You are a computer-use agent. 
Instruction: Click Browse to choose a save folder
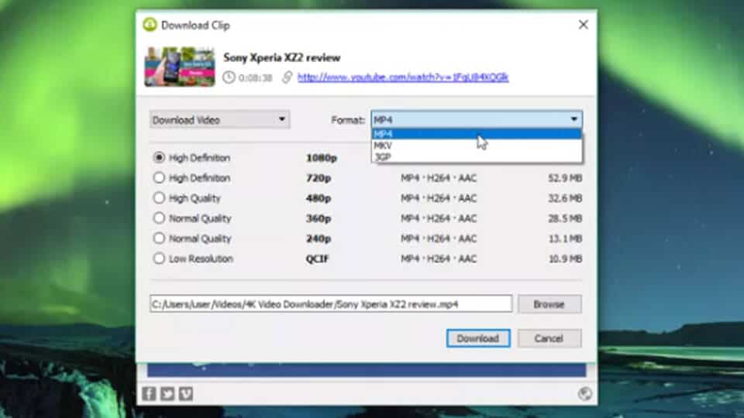click(549, 304)
